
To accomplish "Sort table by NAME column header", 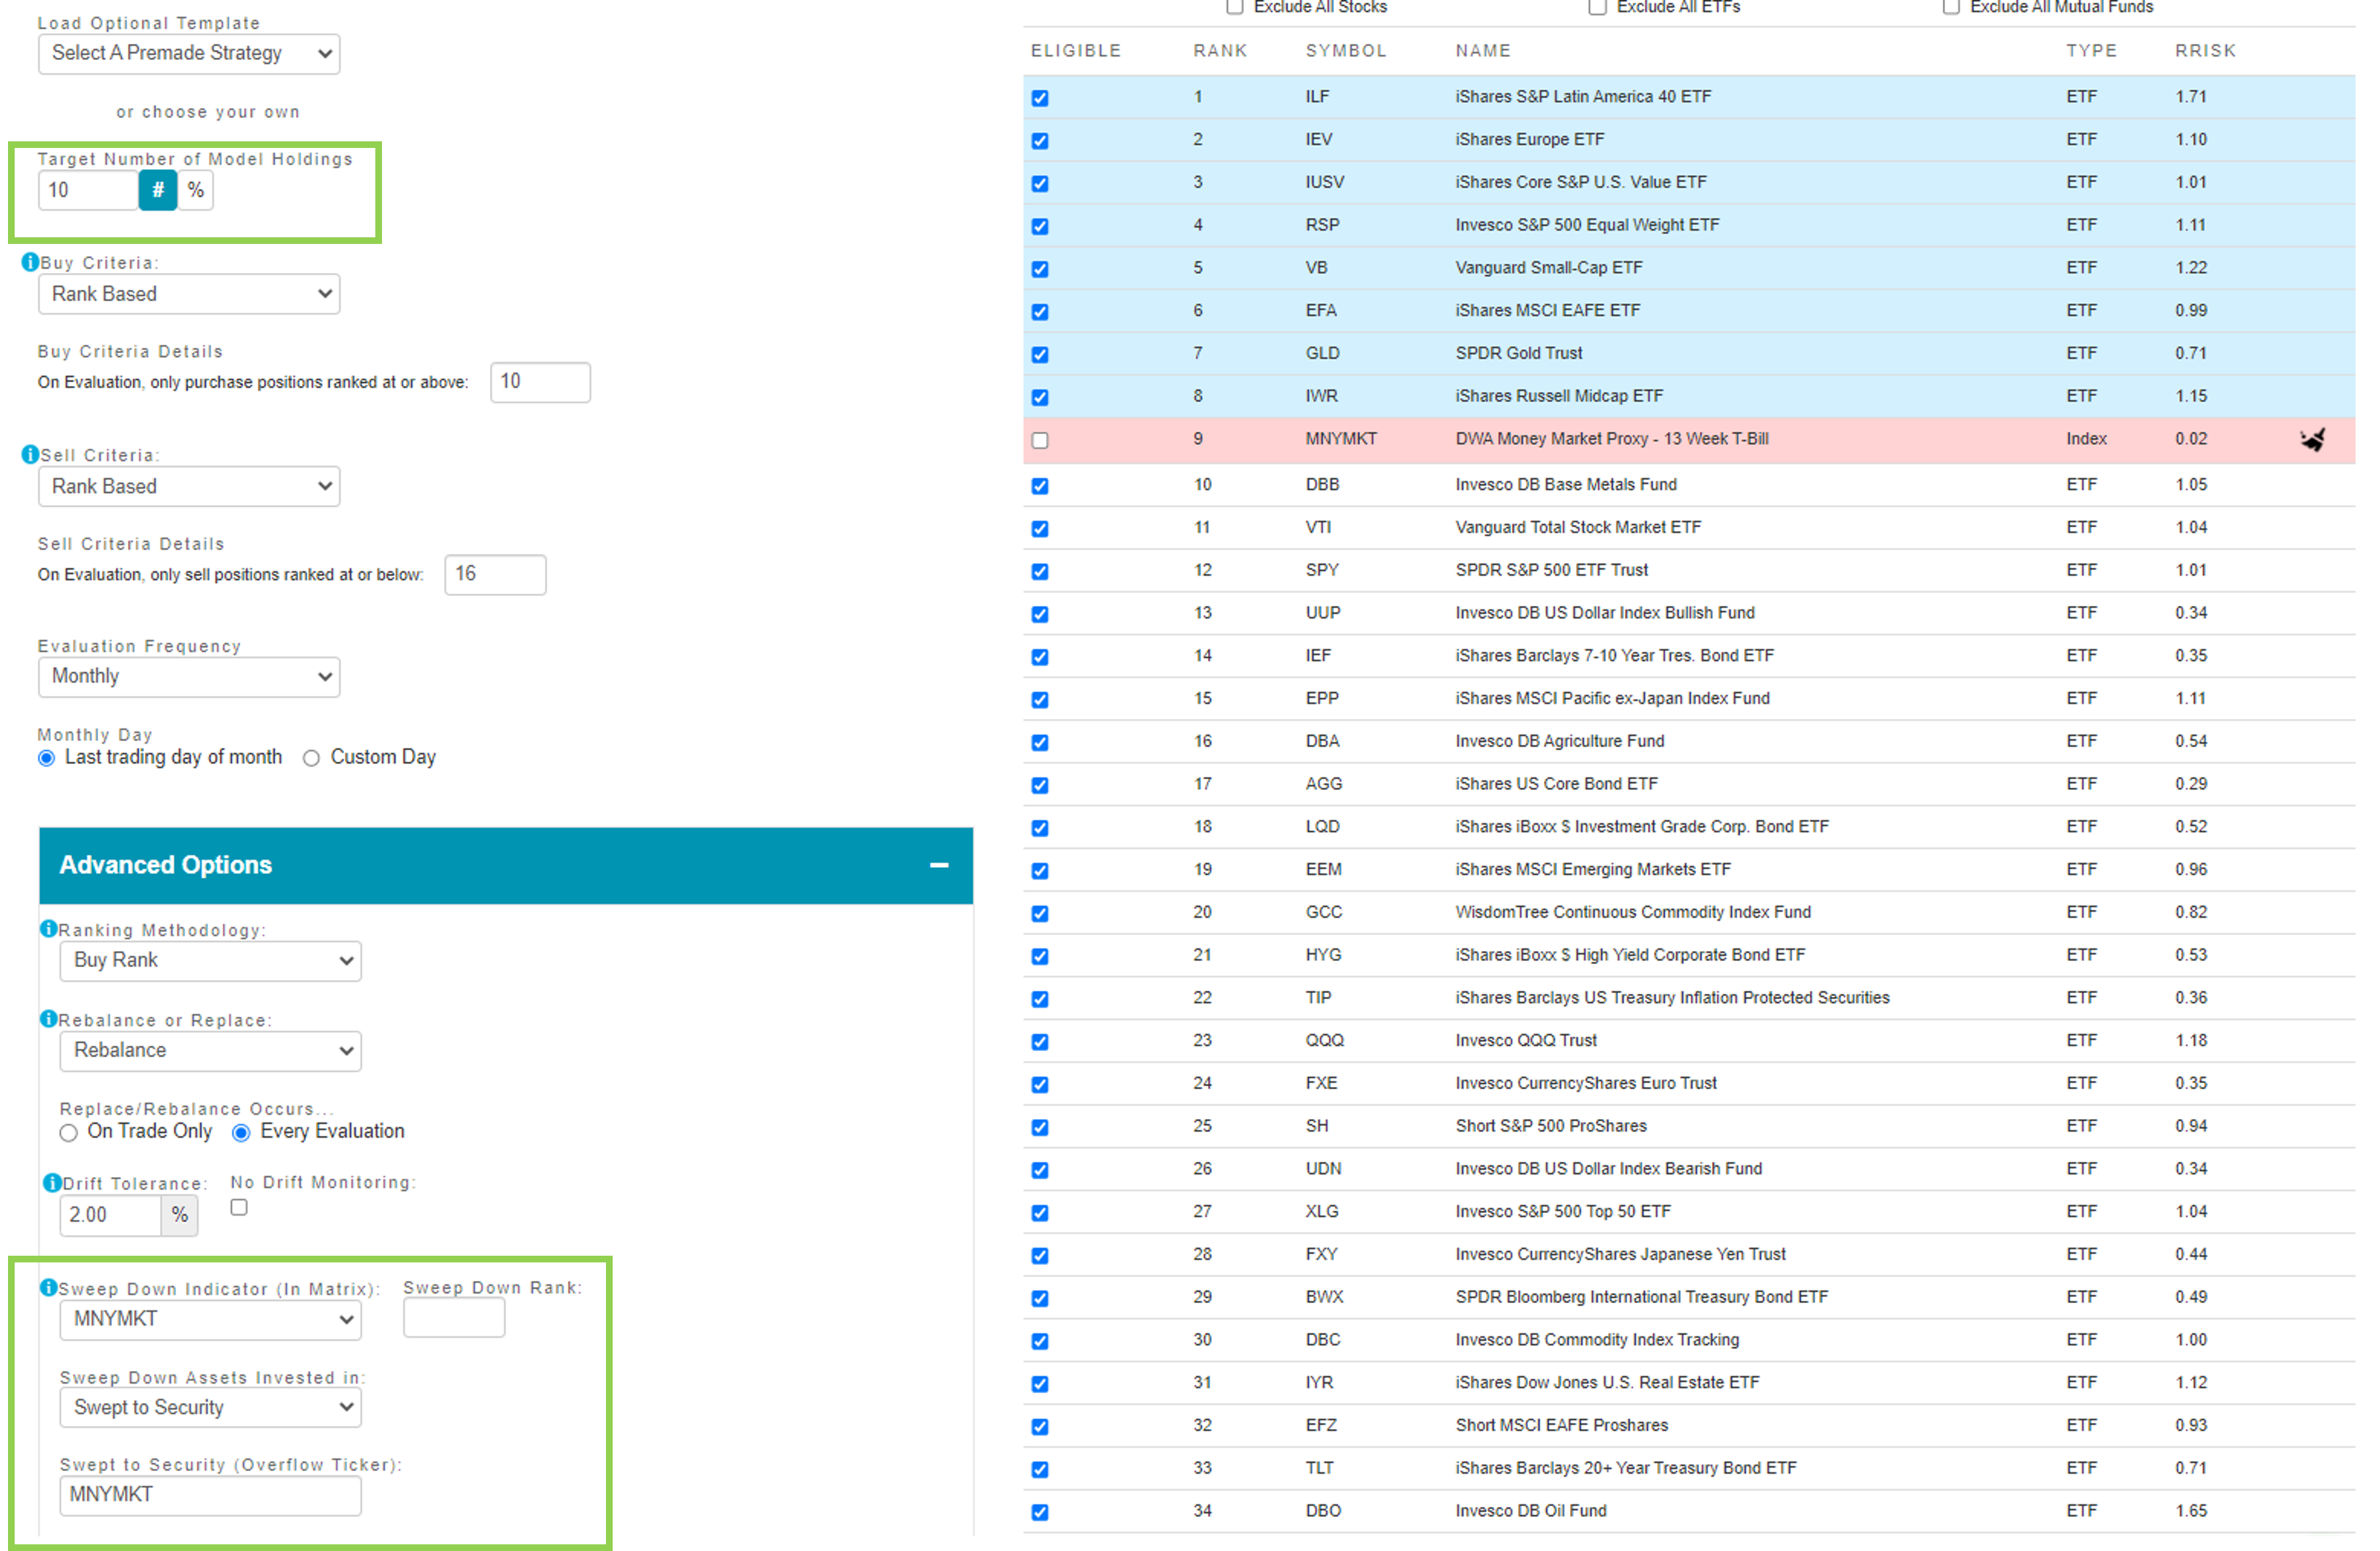I will tap(1483, 51).
